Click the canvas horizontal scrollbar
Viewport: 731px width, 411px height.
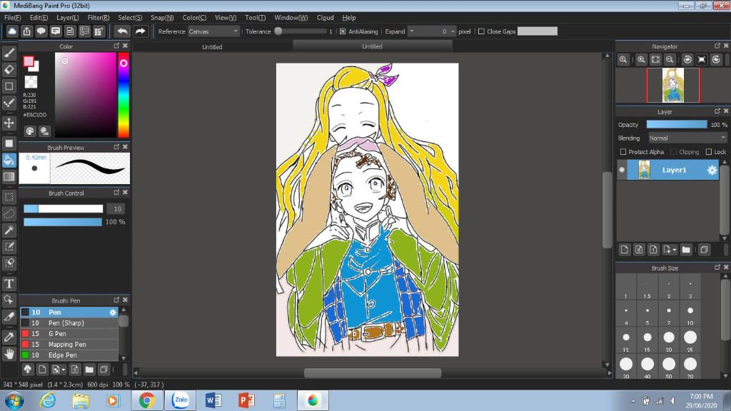(372, 372)
